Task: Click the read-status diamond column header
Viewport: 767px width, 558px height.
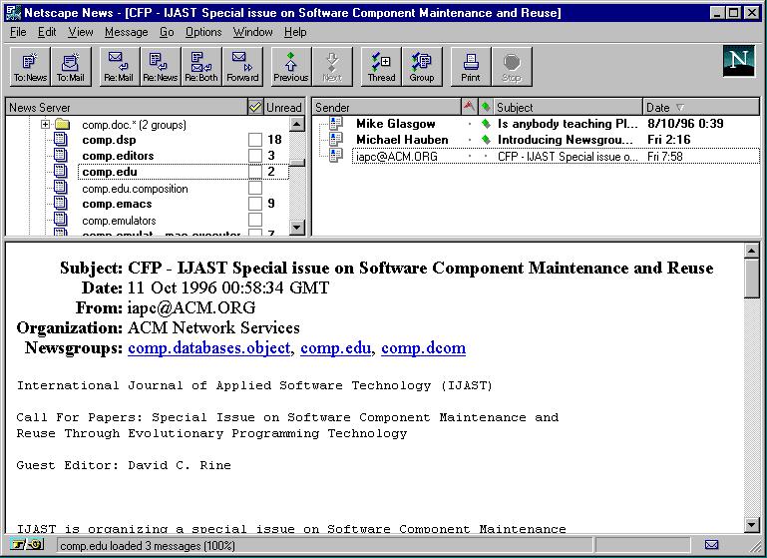Action: pyautogui.click(x=486, y=106)
